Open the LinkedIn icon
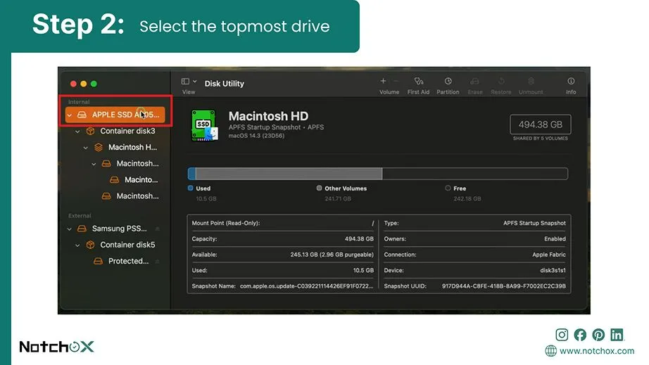This screenshot has width=649, height=365. click(617, 335)
